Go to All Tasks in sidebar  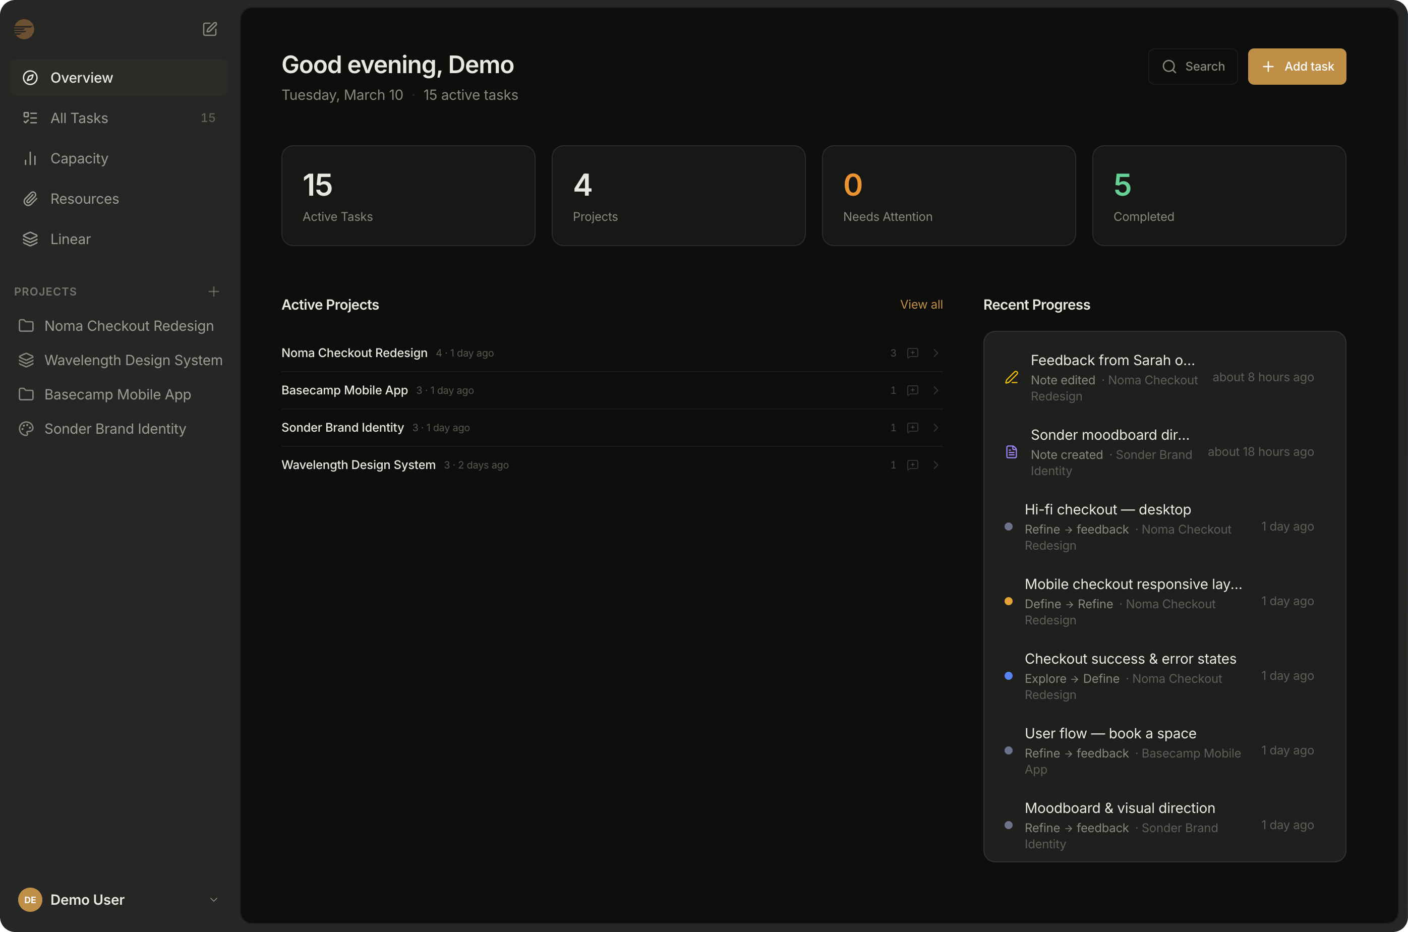pyautogui.click(x=79, y=118)
